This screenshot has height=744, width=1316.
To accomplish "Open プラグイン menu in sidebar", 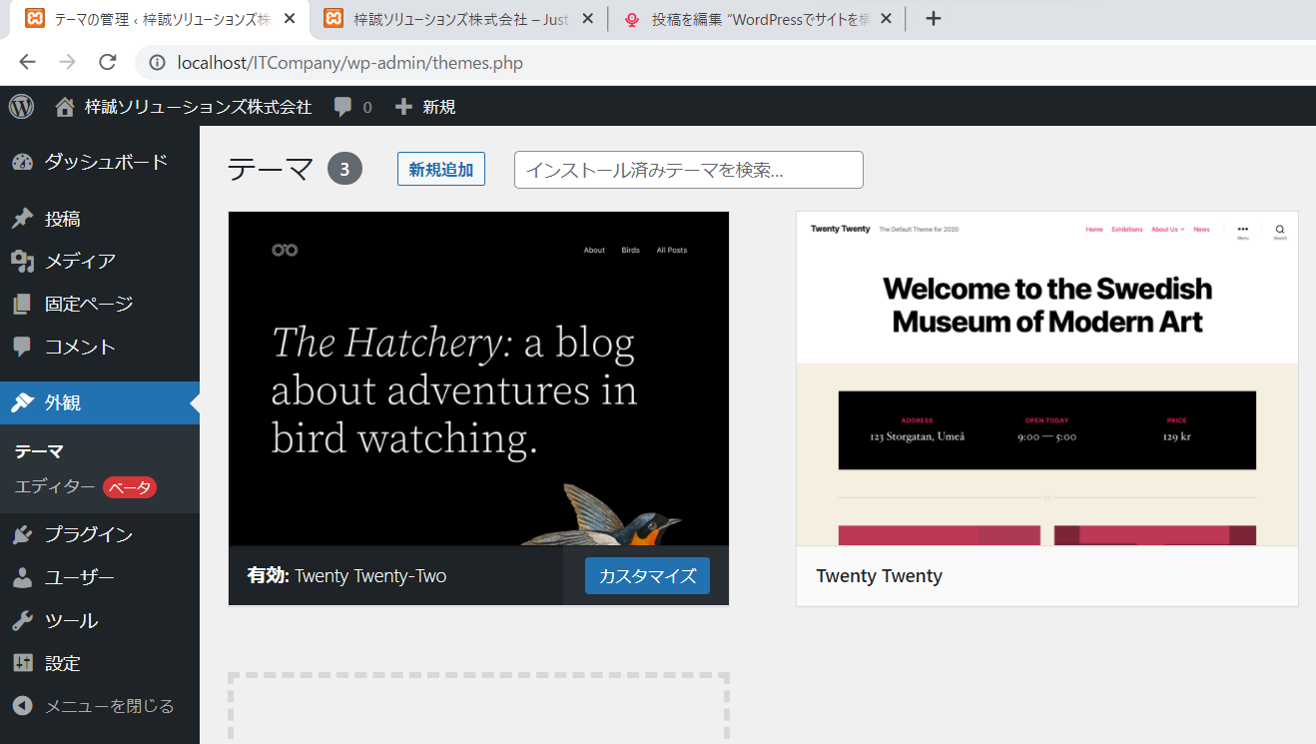I will pyautogui.click(x=88, y=534).
